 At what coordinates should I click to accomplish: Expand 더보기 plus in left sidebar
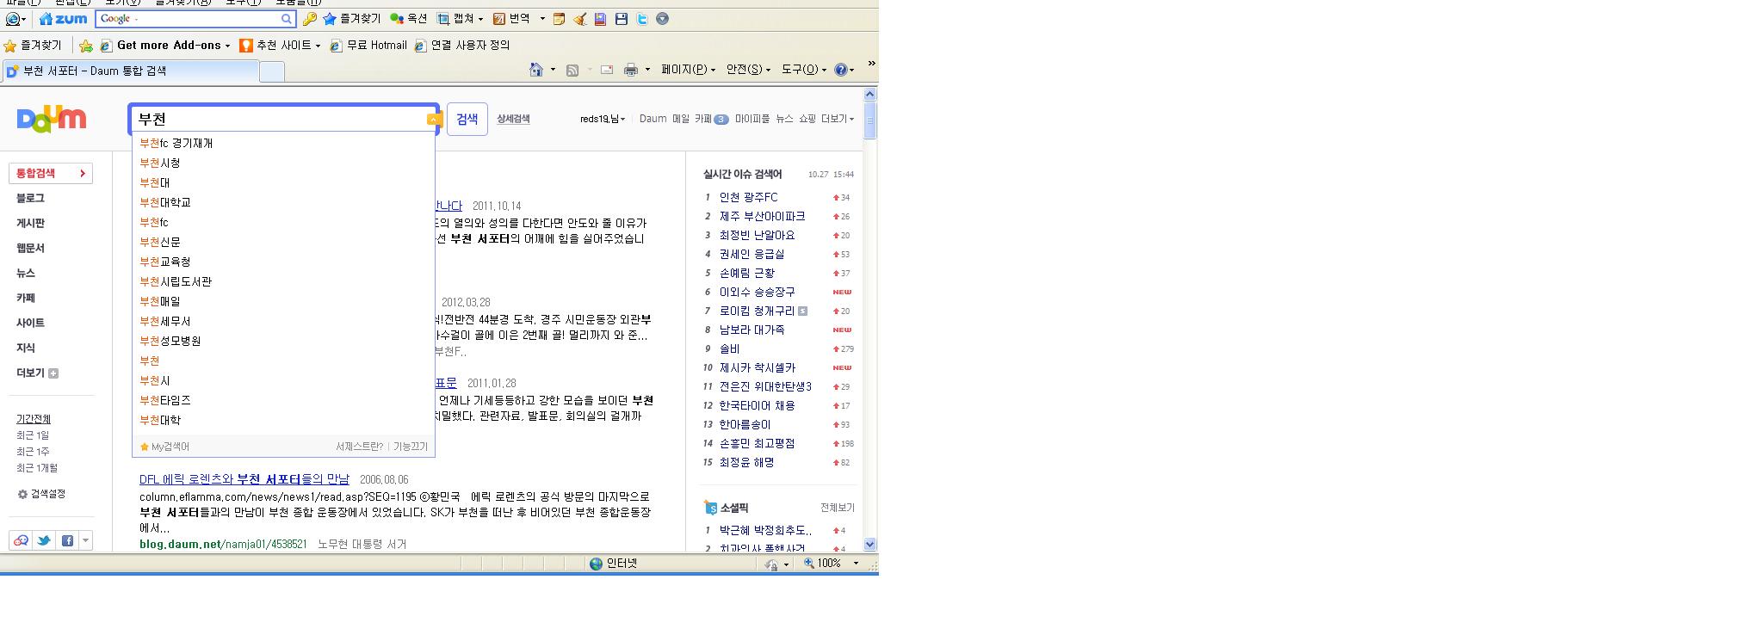click(x=53, y=373)
